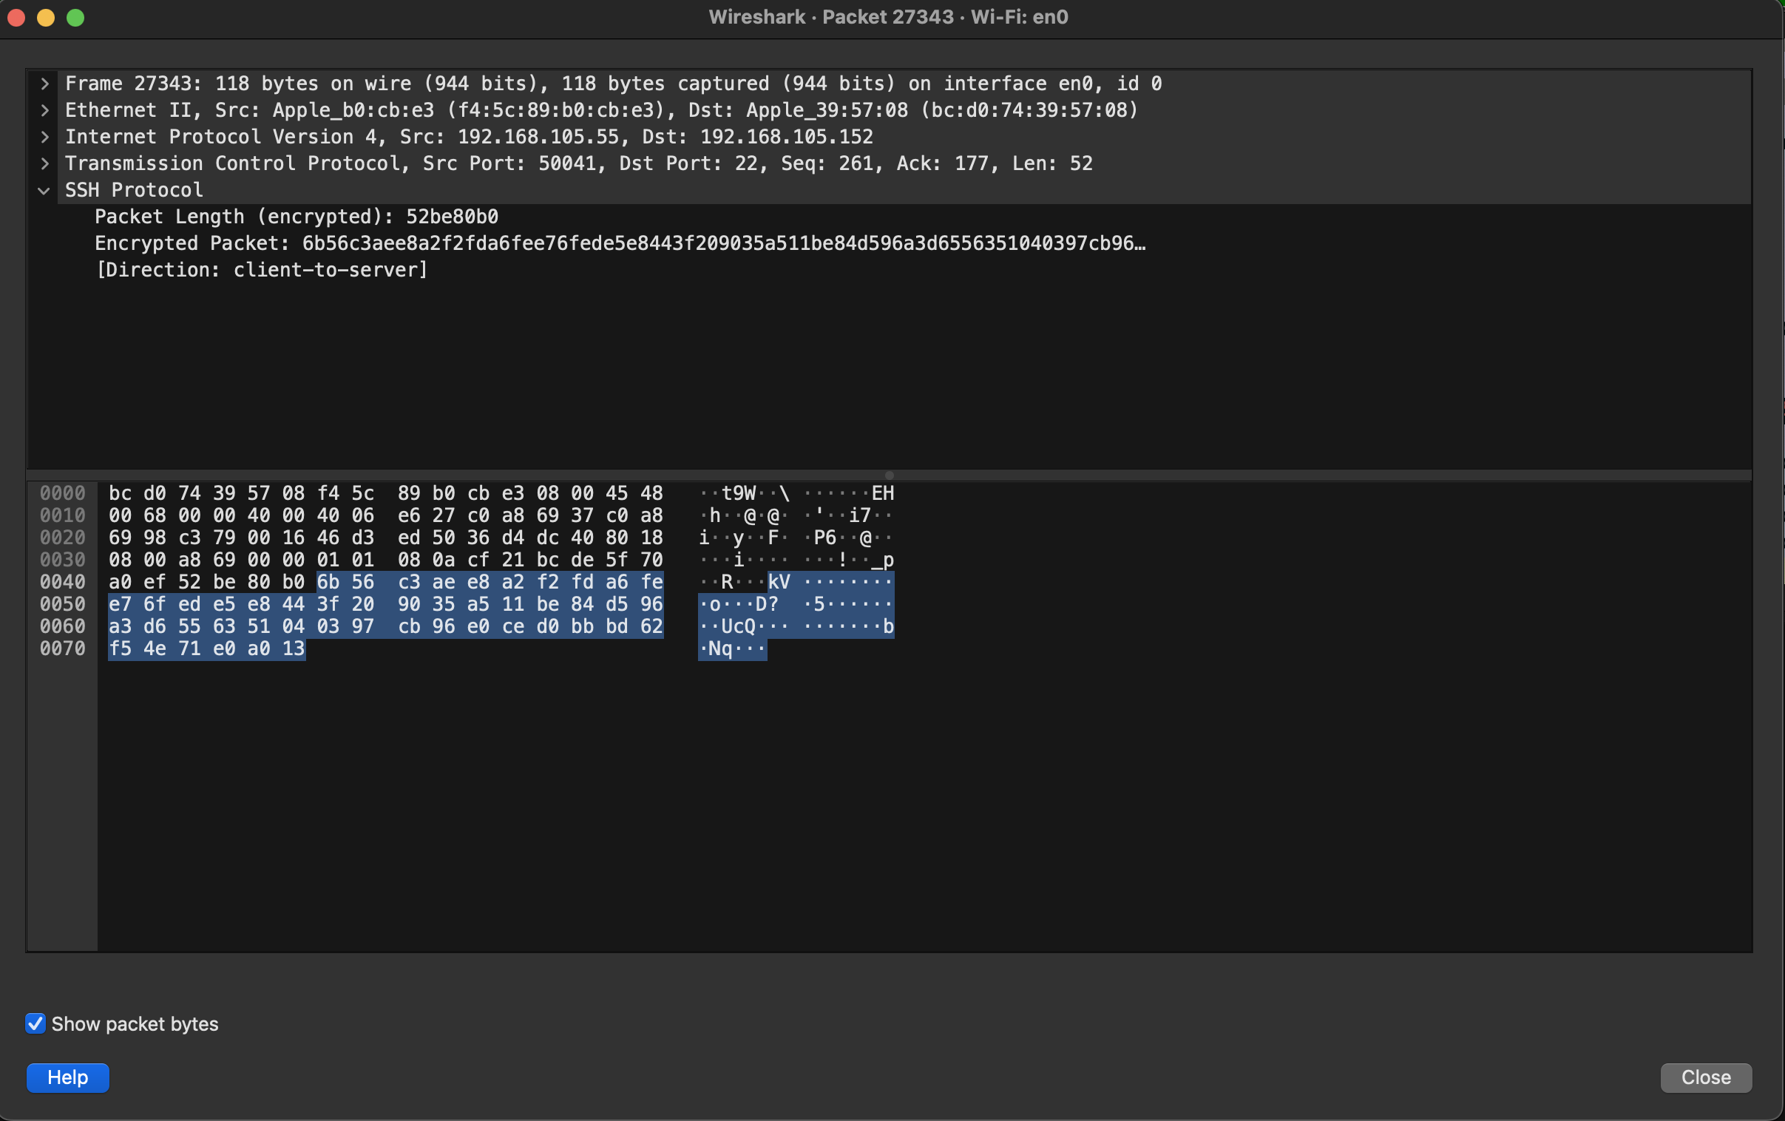The image size is (1785, 1121).
Task: Expand the Ethernet II details chevron
Action: click(44, 110)
